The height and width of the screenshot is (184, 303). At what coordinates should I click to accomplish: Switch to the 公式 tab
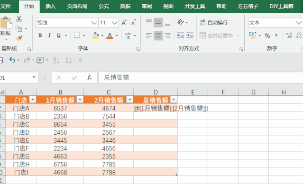point(104,6)
